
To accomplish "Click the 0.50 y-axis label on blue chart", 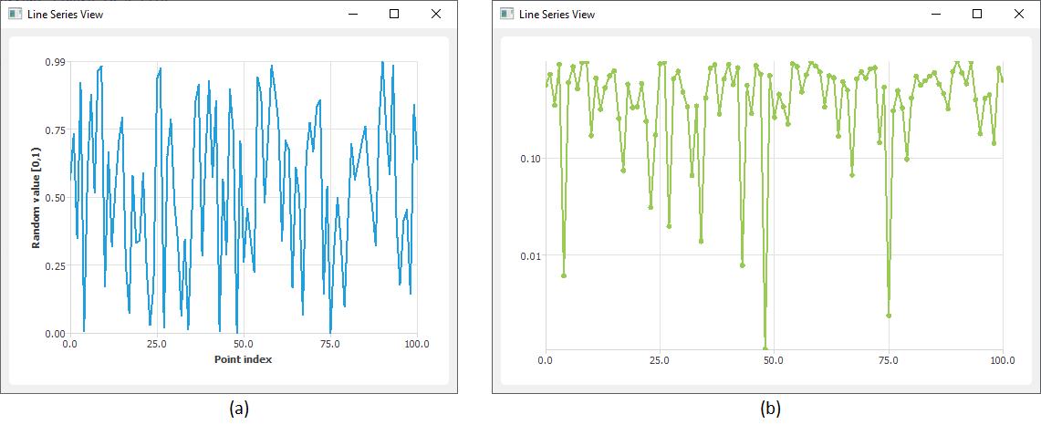I will click(x=54, y=198).
